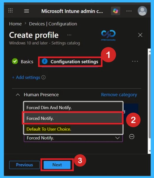The height and width of the screenshot is (178, 154).
Task: Select the Configuration settings step
Action: tap(70, 62)
